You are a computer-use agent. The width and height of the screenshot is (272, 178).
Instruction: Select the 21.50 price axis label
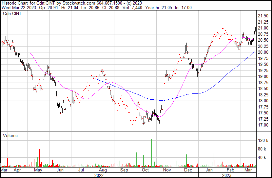[x=263, y=16]
